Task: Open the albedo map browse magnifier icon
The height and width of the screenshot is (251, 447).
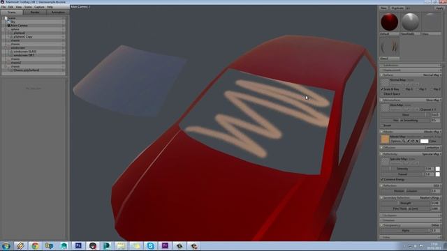Action: tap(404, 141)
